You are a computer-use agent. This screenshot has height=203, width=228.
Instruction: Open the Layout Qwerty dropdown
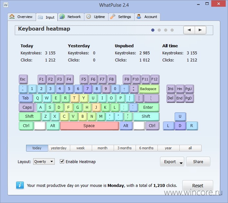click(44, 161)
